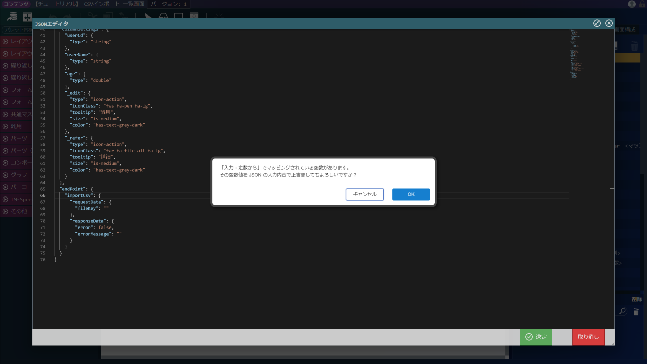Image resolution: width=647 pixels, height=364 pixels.
Task: Click the "importCsv": { line
Action: 83,195
